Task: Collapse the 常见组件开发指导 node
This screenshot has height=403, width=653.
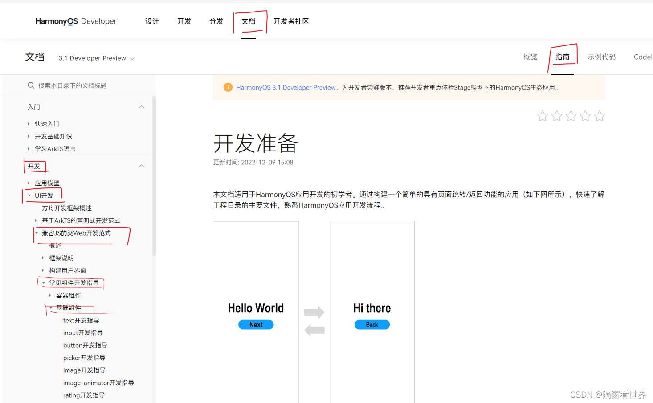Action: pos(44,283)
